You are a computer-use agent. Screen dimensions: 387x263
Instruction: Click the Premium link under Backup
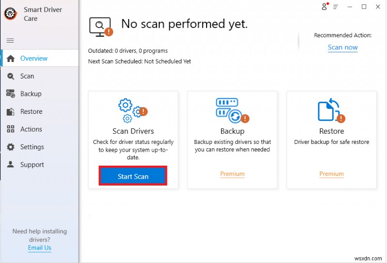232,174
